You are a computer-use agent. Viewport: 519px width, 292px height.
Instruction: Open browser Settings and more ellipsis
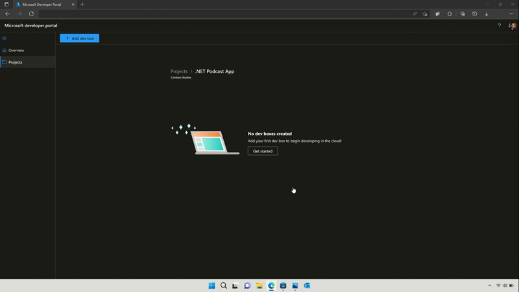511,14
